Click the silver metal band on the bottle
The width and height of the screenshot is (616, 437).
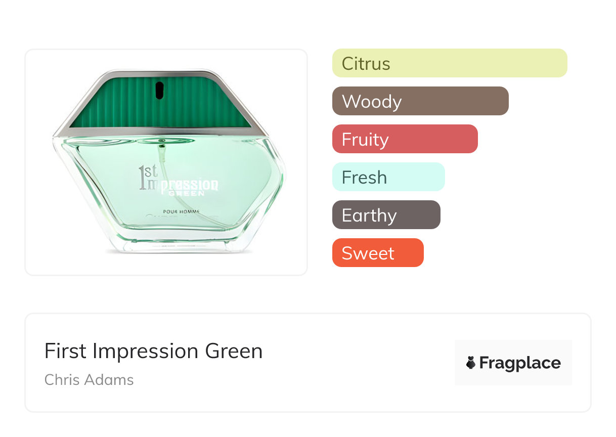[161, 132]
